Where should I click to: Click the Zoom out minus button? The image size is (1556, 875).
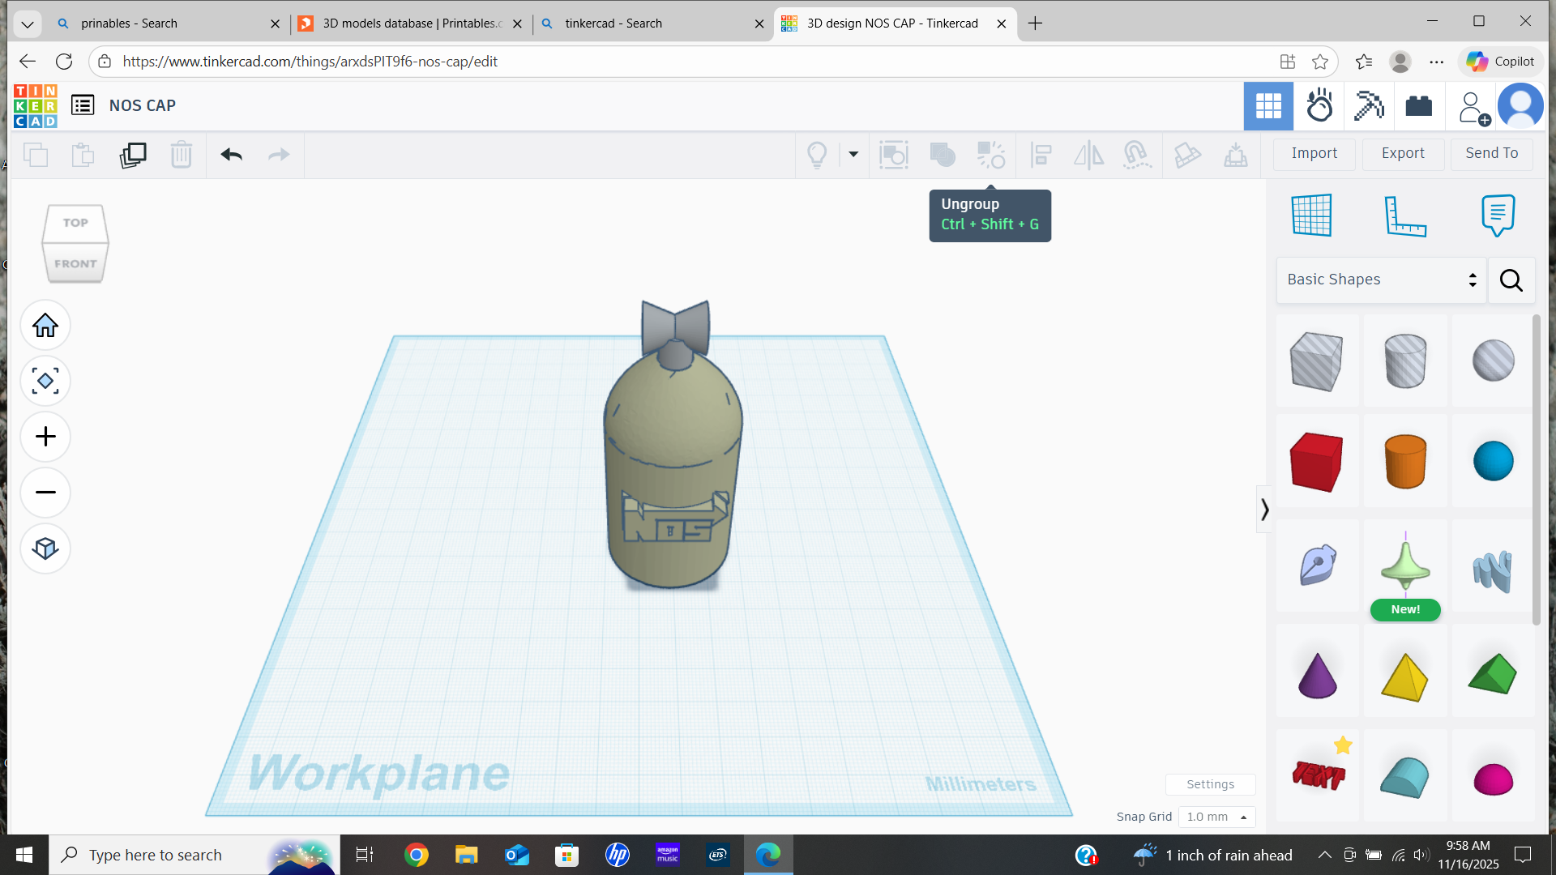pos(45,493)
